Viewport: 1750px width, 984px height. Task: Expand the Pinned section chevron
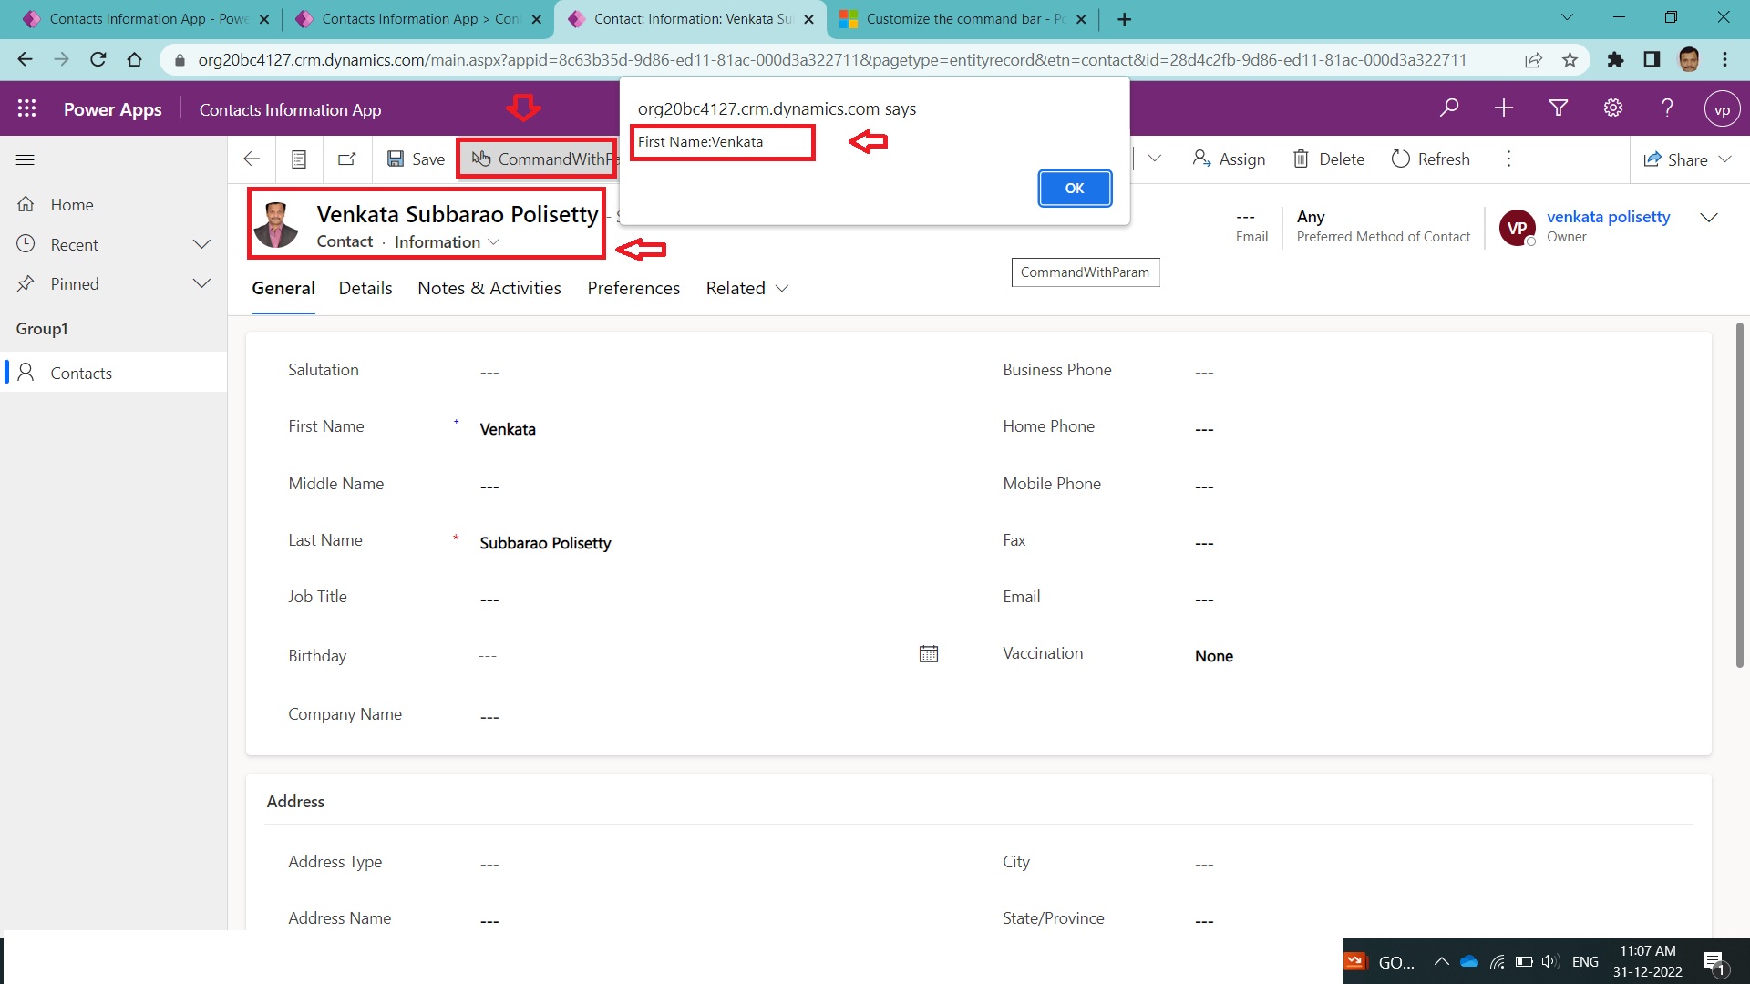coord(201,283)
